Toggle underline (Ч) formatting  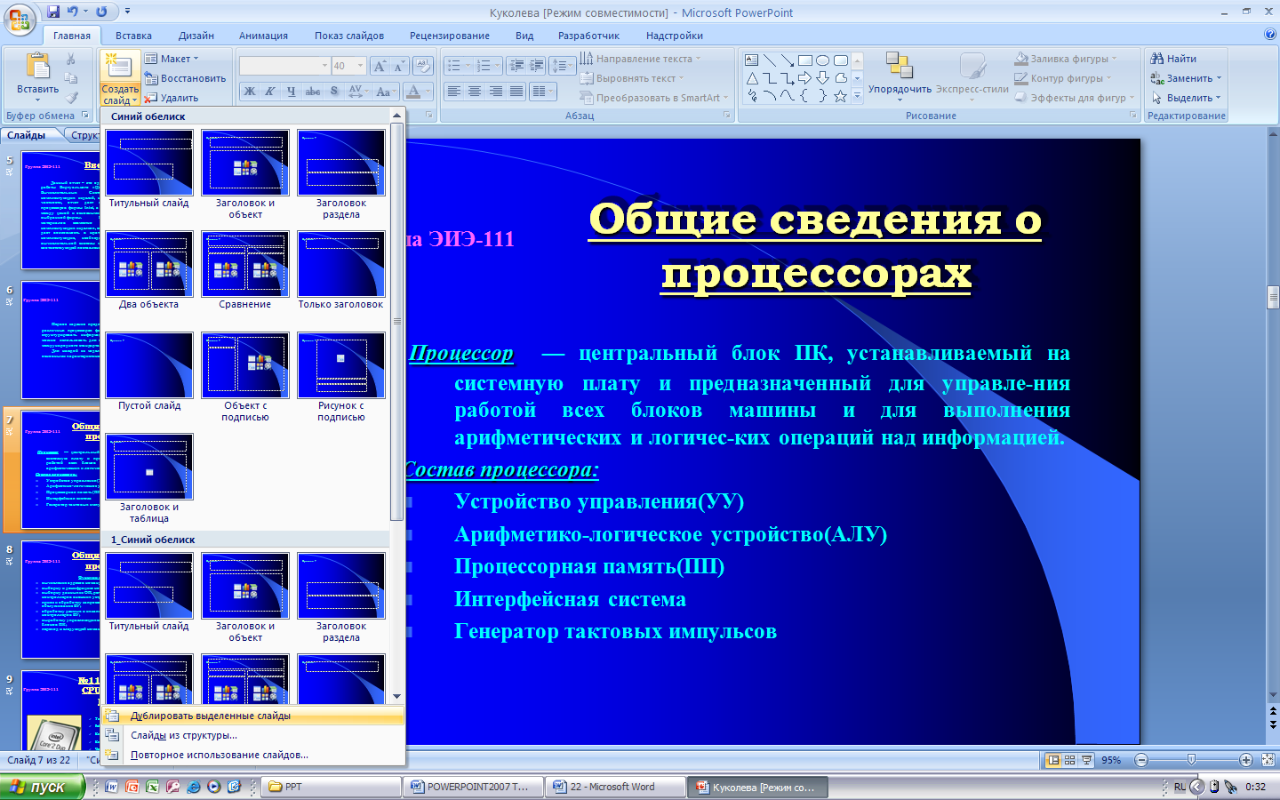coord(292,91)
